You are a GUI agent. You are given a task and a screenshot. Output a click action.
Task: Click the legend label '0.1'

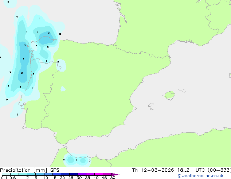tap(4, 178)
